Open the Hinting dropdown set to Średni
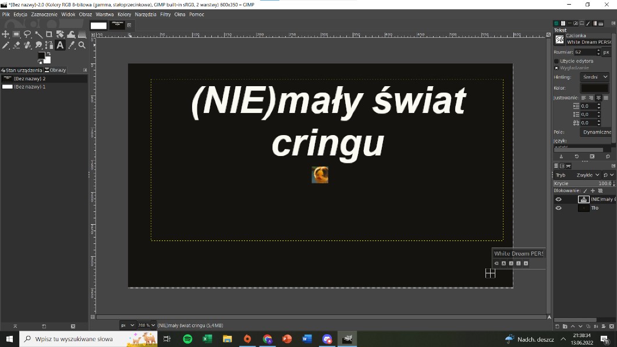Screen dimensions: 617x347 point(595,77)
